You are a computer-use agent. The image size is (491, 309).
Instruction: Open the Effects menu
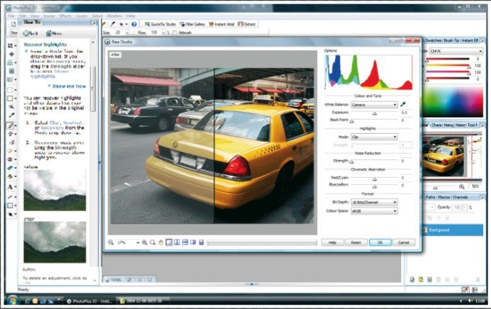pos(65,16)
